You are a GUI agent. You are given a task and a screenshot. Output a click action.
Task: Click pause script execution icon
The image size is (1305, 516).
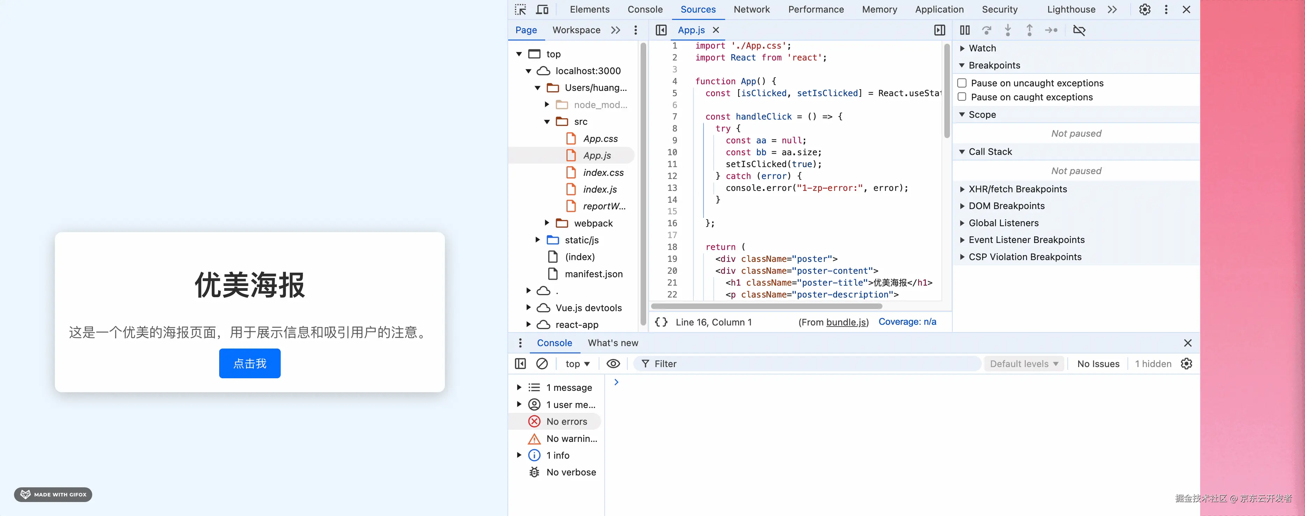[965, 30]
